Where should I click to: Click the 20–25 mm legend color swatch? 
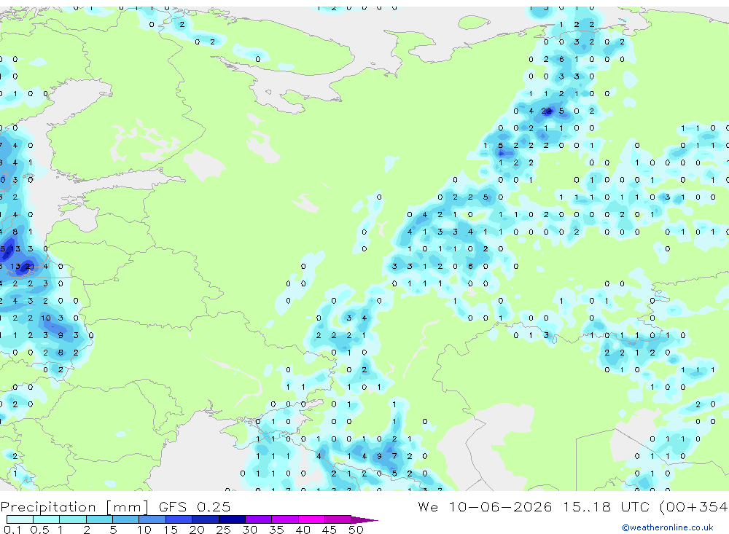pyautogui.click(x=206, y=519)
